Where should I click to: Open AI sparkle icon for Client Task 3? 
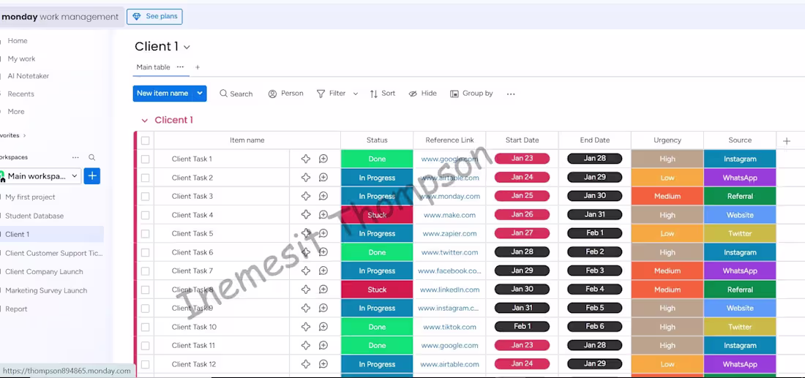(306, 196)
